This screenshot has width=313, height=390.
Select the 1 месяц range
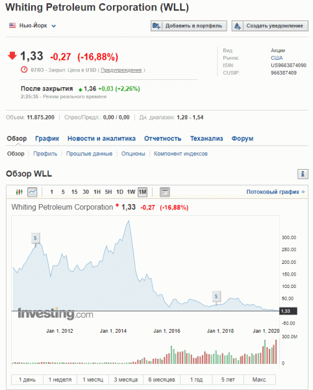(93, 380)
